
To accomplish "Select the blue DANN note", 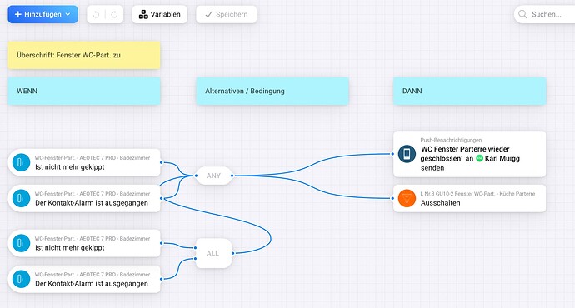I will (470, 91).
